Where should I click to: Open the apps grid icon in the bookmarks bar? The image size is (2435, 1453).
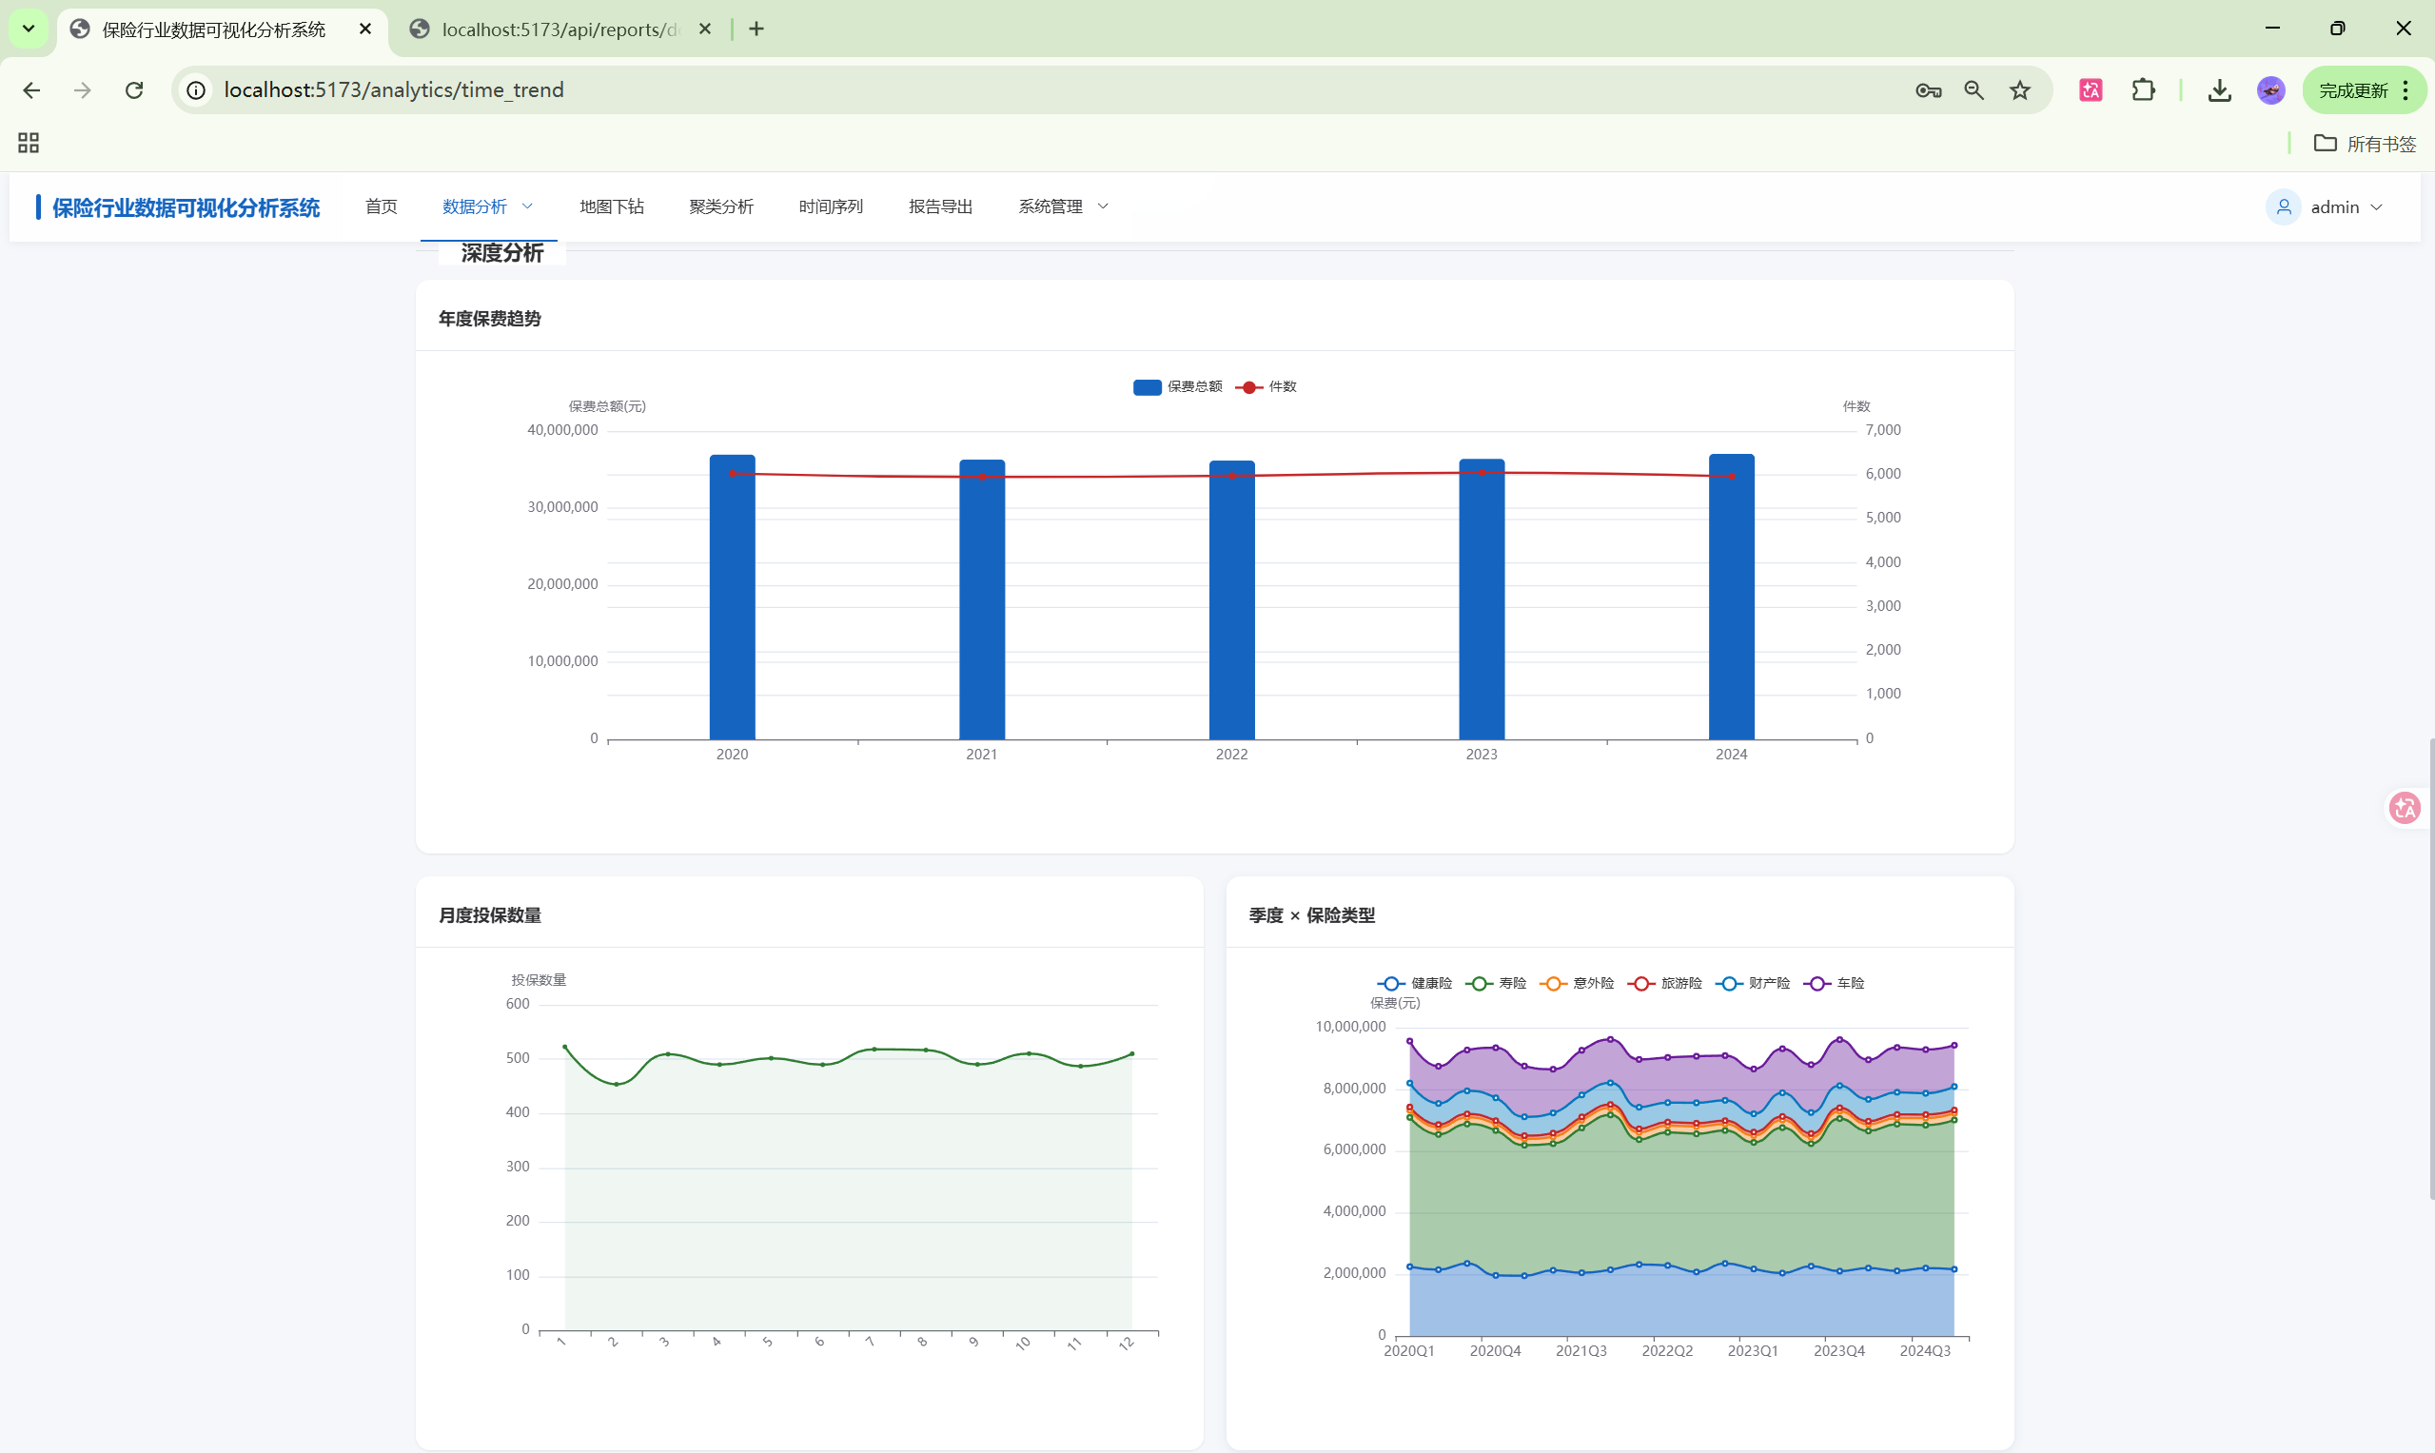[29, 143]
